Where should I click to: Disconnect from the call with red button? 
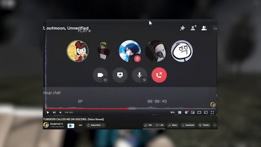point(159,75)
